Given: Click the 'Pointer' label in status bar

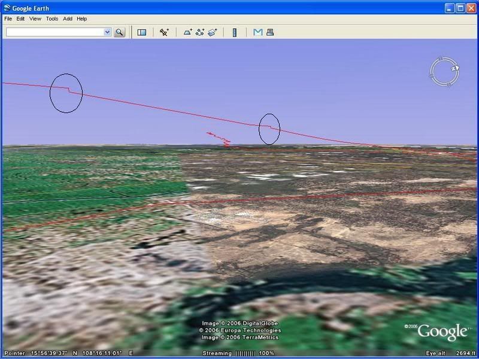Looking at the screenshot, I should pos(14,353).
